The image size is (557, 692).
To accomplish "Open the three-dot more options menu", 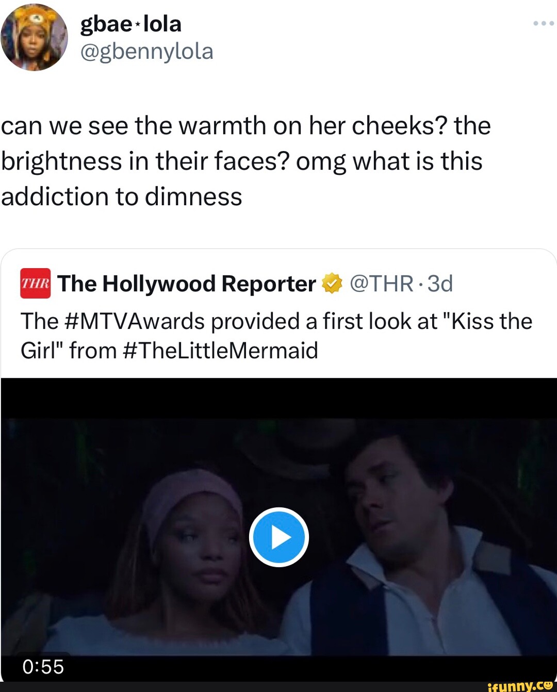I will click(x=543, y=24).
